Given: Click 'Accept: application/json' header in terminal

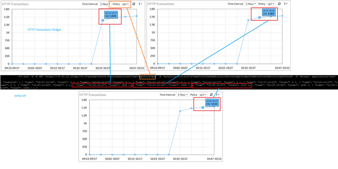Looking at the screenshot, I should (x=318, y=76).
